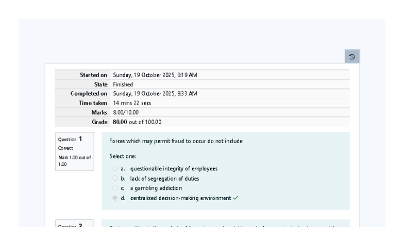Select option b lack of segregation of duties
Viewport: 404px width, 227px height.
coord(115,178)
